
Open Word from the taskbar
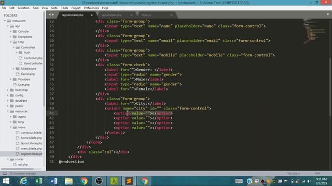pos(53,181)
